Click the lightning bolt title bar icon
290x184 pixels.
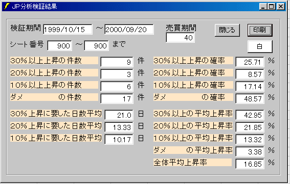coord(7,7)
